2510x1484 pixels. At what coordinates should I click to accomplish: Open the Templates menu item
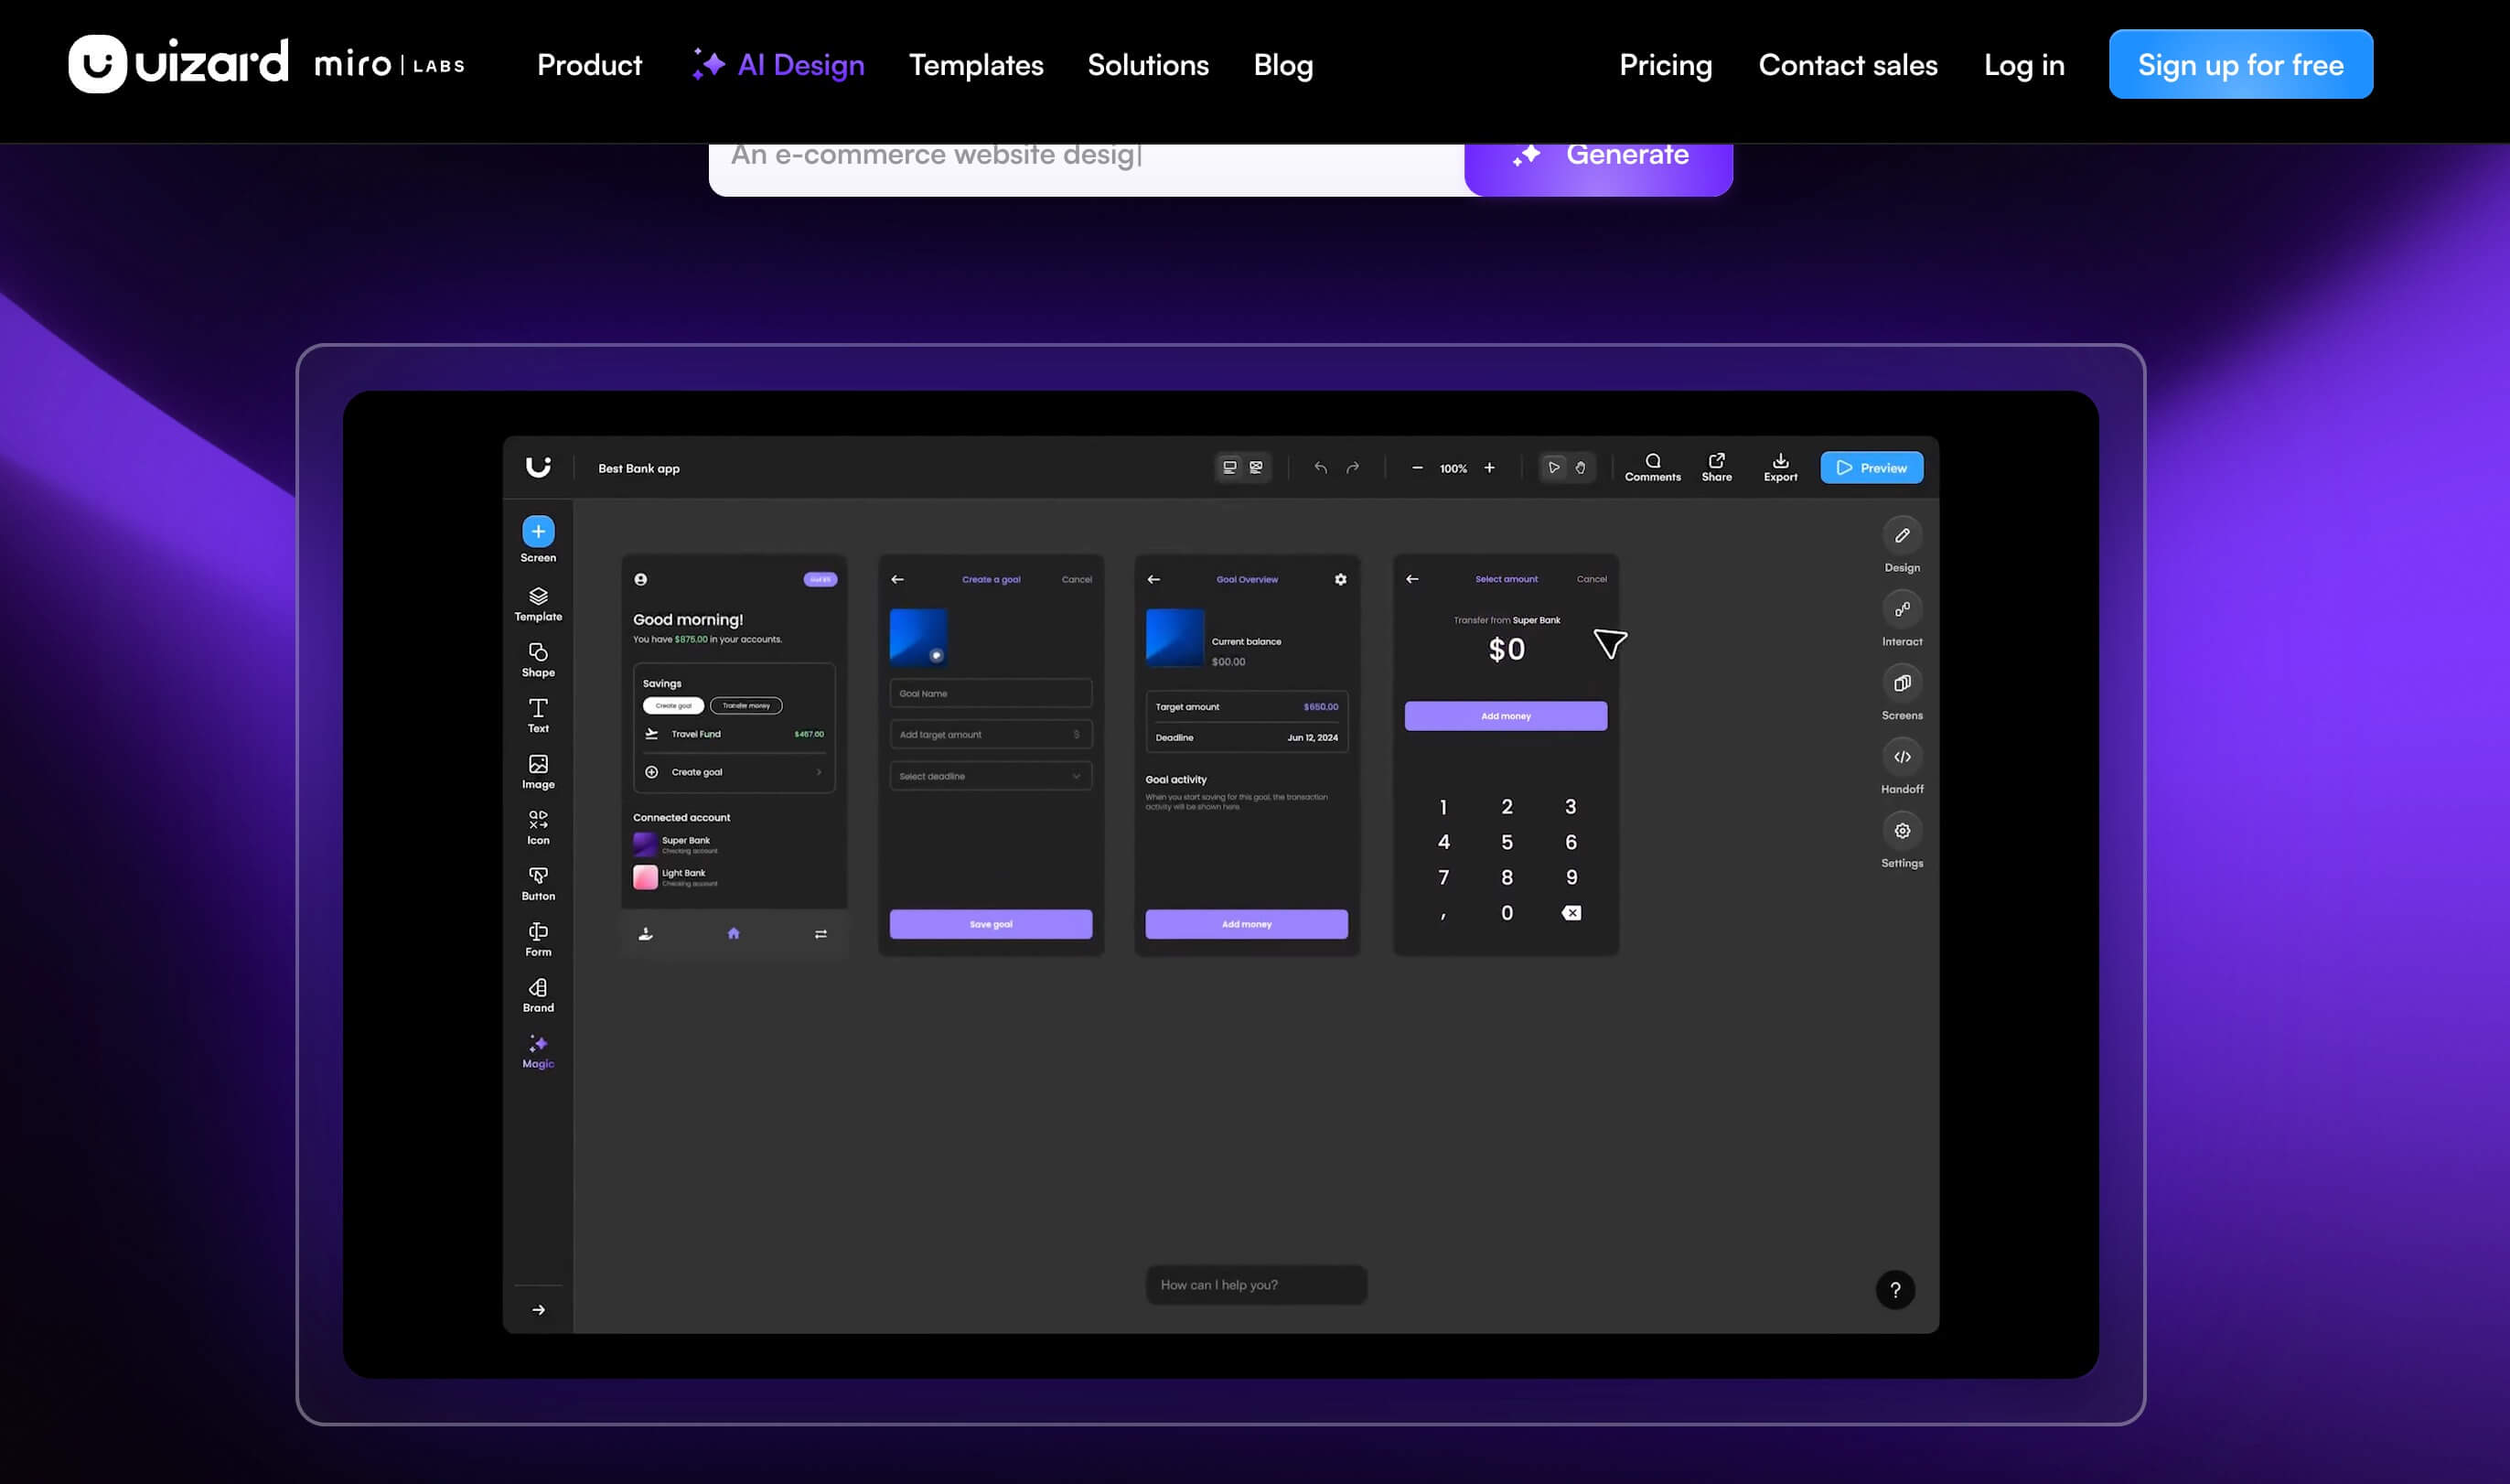(x=974, y=65)
